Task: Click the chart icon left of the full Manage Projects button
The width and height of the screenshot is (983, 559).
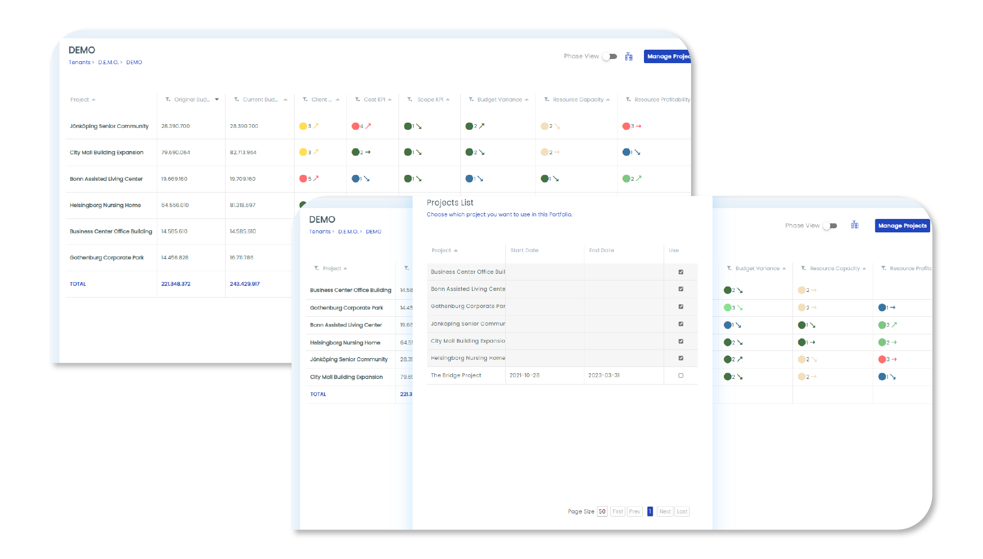Action: click(855, 225)
